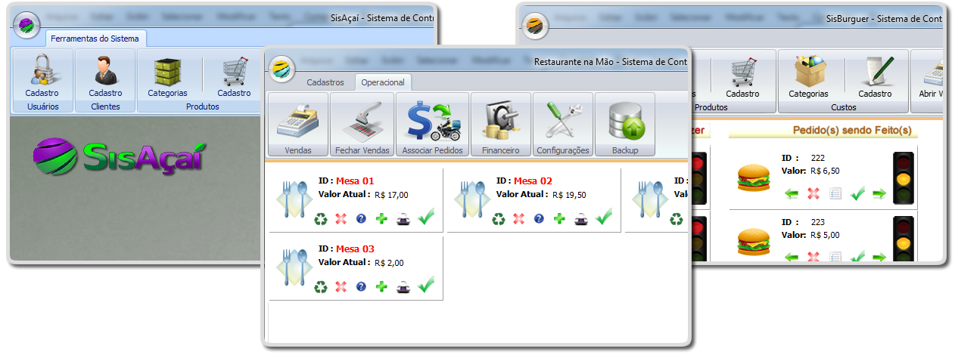The width and height of the screenshot is (955, 355).
Task: Open the Restaurante na Mão application orb menu
Action: [x=282, y=67]
